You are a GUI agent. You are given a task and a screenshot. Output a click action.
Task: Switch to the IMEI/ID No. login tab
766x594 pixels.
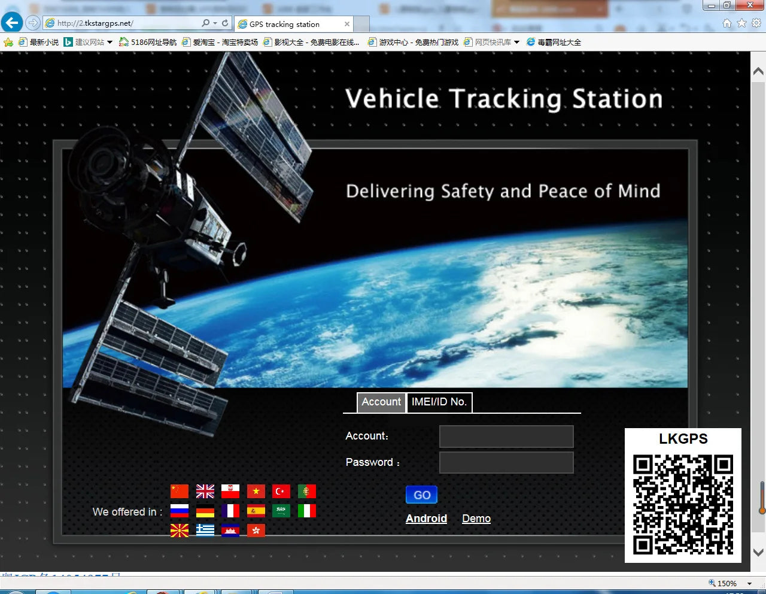[x=439, y=402]
